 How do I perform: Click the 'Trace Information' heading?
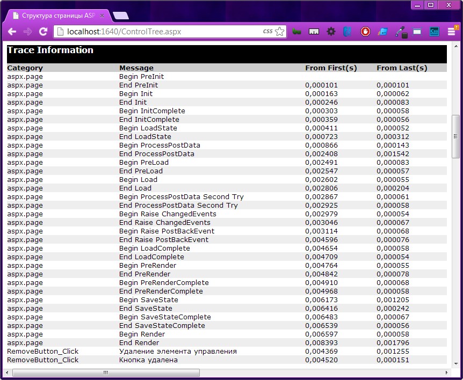(50, 50)
